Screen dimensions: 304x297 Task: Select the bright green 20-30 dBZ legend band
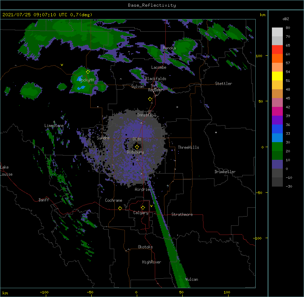coord(277,147)
